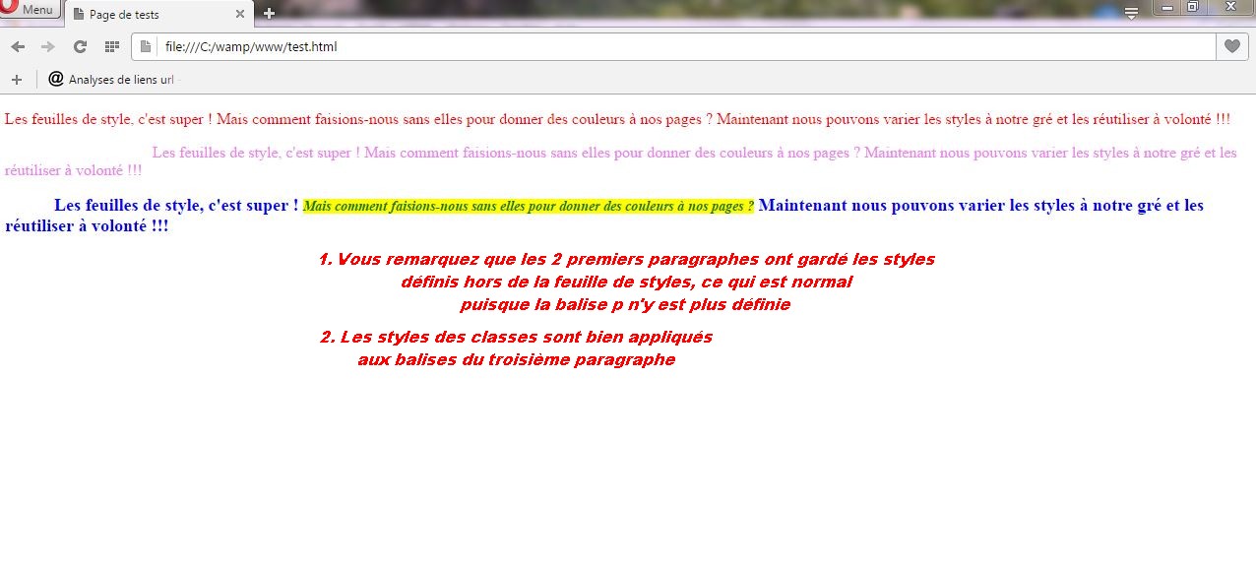Click line puisque la balise p n'y est plus définie

pyautogui.click(x=625, y=305)
